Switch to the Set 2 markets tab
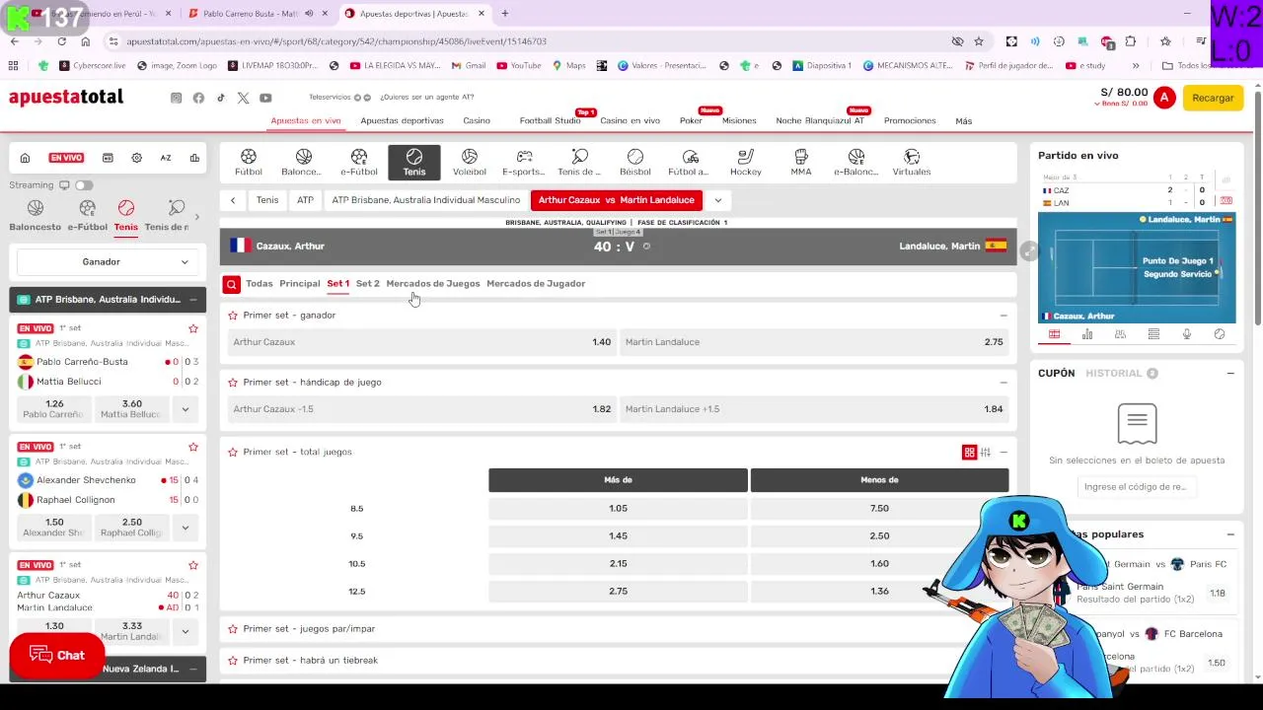This screenshot has height=710, width=1263. coord(367,284)
